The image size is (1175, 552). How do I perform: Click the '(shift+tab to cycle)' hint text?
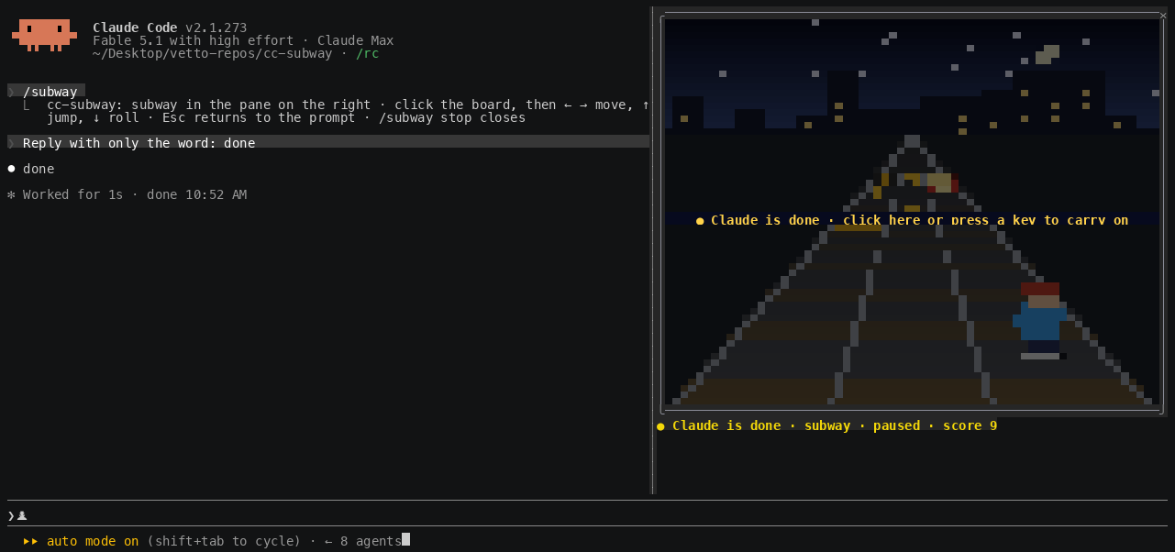coord(224,541)
